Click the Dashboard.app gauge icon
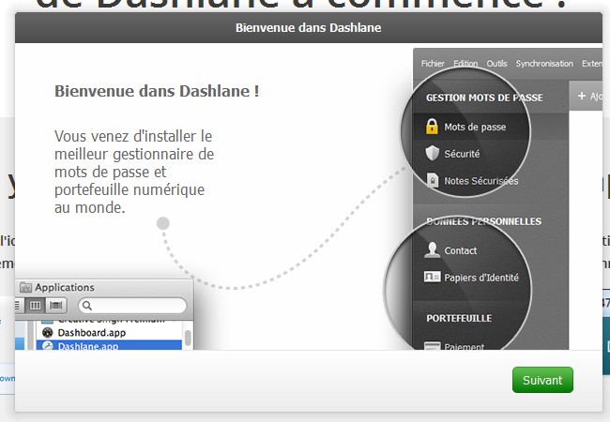This screenshot has height=422, width=610. click(x=48, y=333)
